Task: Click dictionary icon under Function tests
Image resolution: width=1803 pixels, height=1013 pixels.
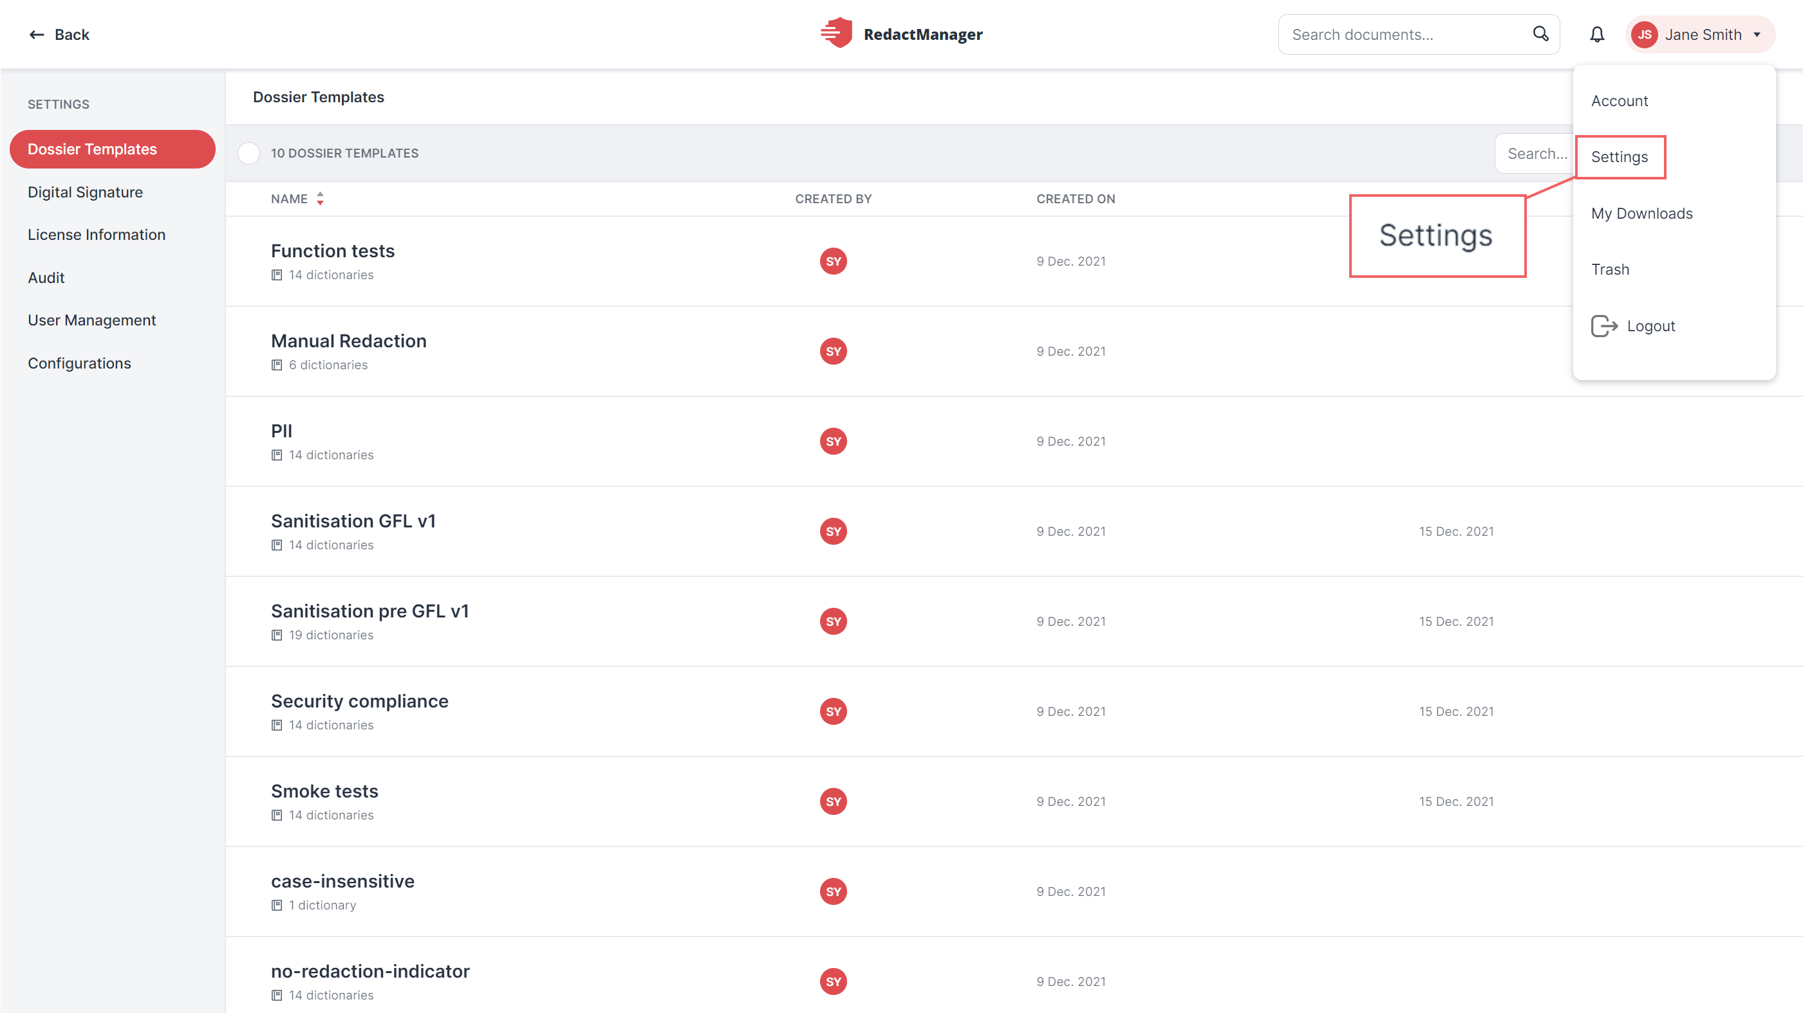Action: [277, 275]
